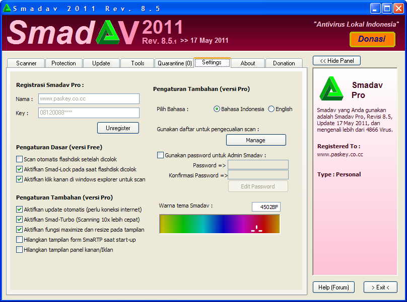Pick blue on the theme color spectrum bar
Image resolution: width=407 pixels, height=302 pixels.
(x=223, y=224)
